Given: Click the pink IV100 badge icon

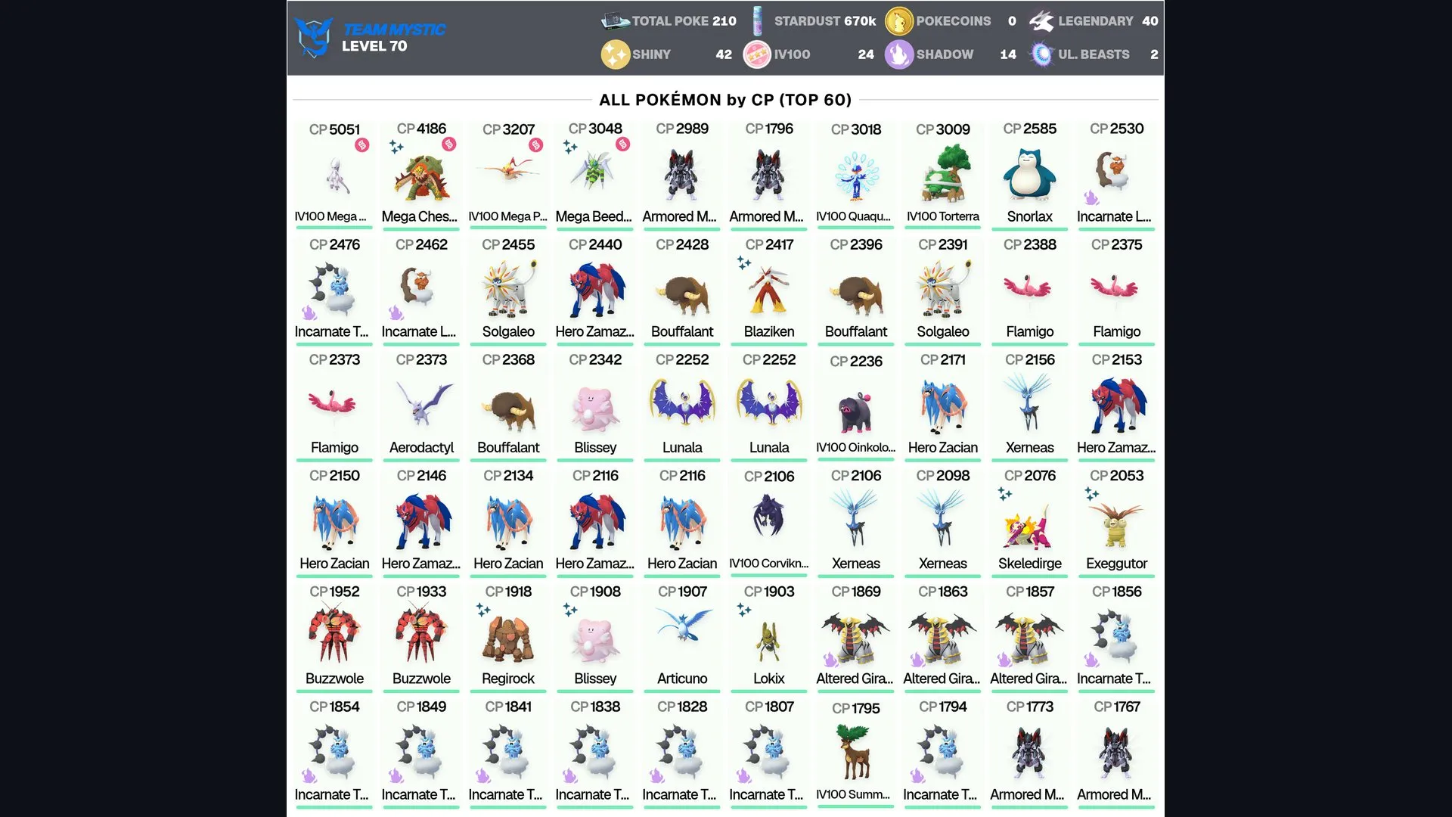Looking at the screenshot, I should 757,54.
